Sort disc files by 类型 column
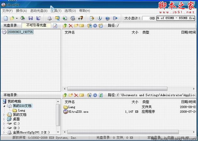Screen dimensions: 198x141 pyautogui.click(x=146, y=33)
